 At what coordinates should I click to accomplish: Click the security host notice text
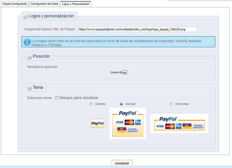click(x=116, y=43)
